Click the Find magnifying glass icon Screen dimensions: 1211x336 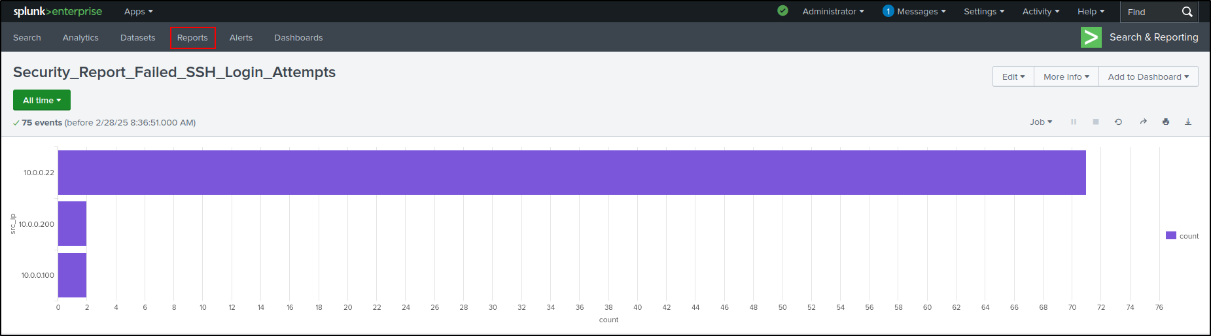click(x=1187, y=12)
